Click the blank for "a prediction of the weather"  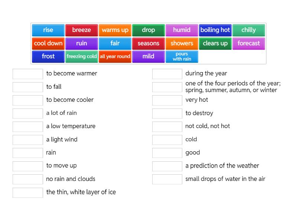(167, 166)
